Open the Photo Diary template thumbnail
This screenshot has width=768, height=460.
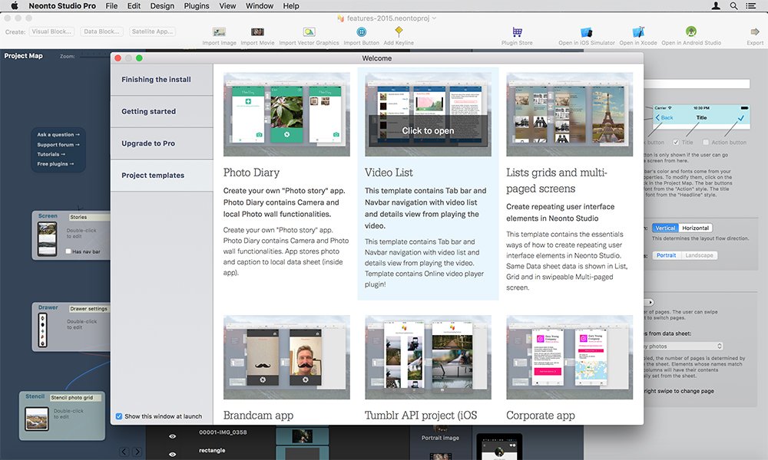[x=286, y=114]
